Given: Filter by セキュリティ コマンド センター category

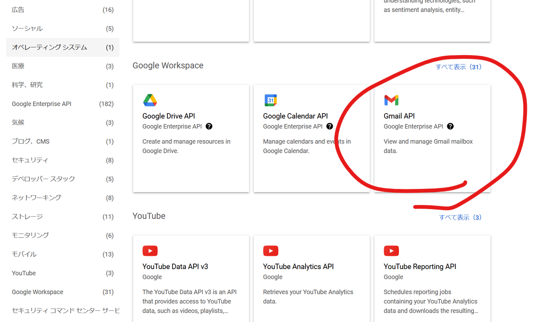Looking at the screenshot, I should pyautogui.click(x=63, y=310).
